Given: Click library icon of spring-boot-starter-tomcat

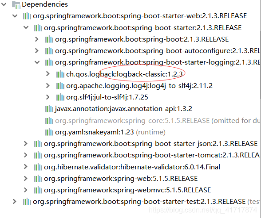Looking at the screenshot, I should 38,155.
